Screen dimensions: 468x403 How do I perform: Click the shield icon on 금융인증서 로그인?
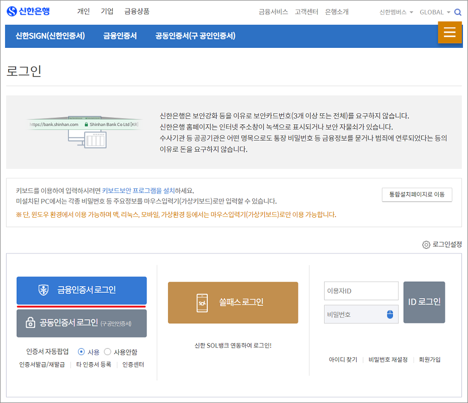point(44,290)
